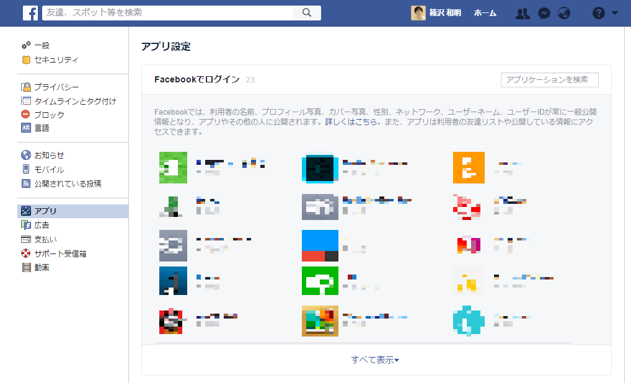The height and width of the screenshot is (383, 631).
Task: Focus the 友達、スポット等を検索 search field
Action: point(167,13)
